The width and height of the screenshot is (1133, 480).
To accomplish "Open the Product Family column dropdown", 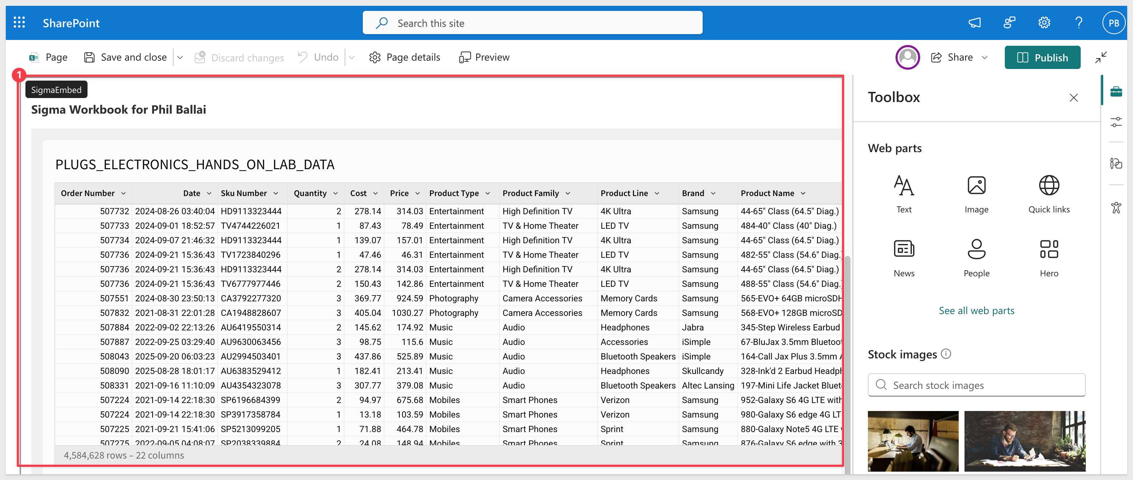I will (568, 193).
